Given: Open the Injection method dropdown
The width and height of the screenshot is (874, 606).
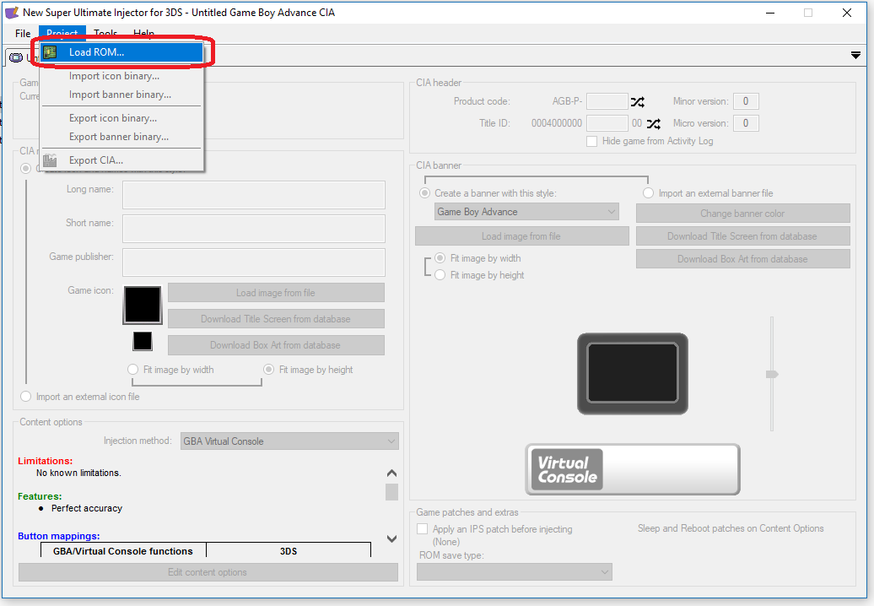Looking at the screenshot, I should (x=289, y=441).
